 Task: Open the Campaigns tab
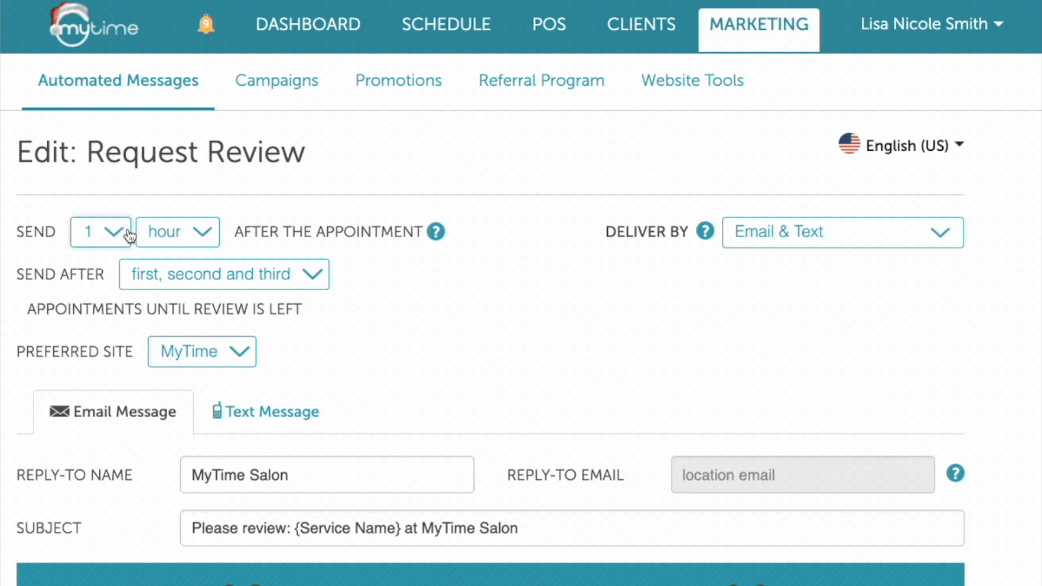click(x=277, y=80)
